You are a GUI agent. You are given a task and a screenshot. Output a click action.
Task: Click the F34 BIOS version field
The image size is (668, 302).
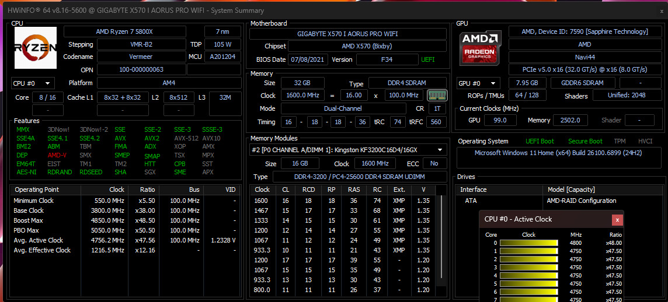click(387, 59)
